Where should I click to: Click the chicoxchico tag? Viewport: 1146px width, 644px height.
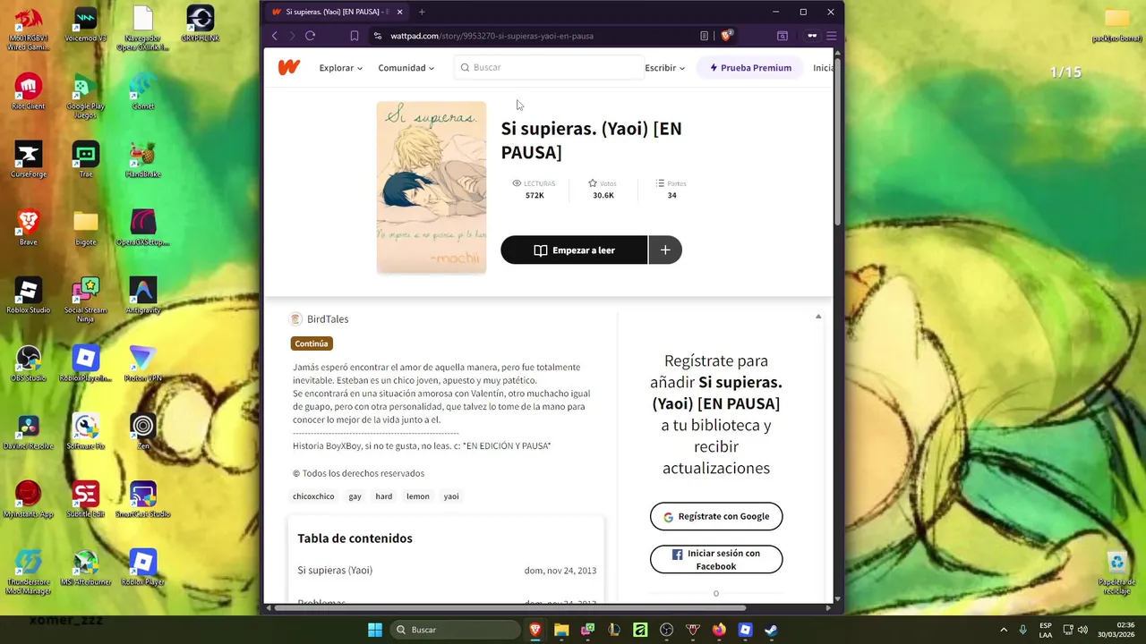pyautogui.click(x=313, y=496)
